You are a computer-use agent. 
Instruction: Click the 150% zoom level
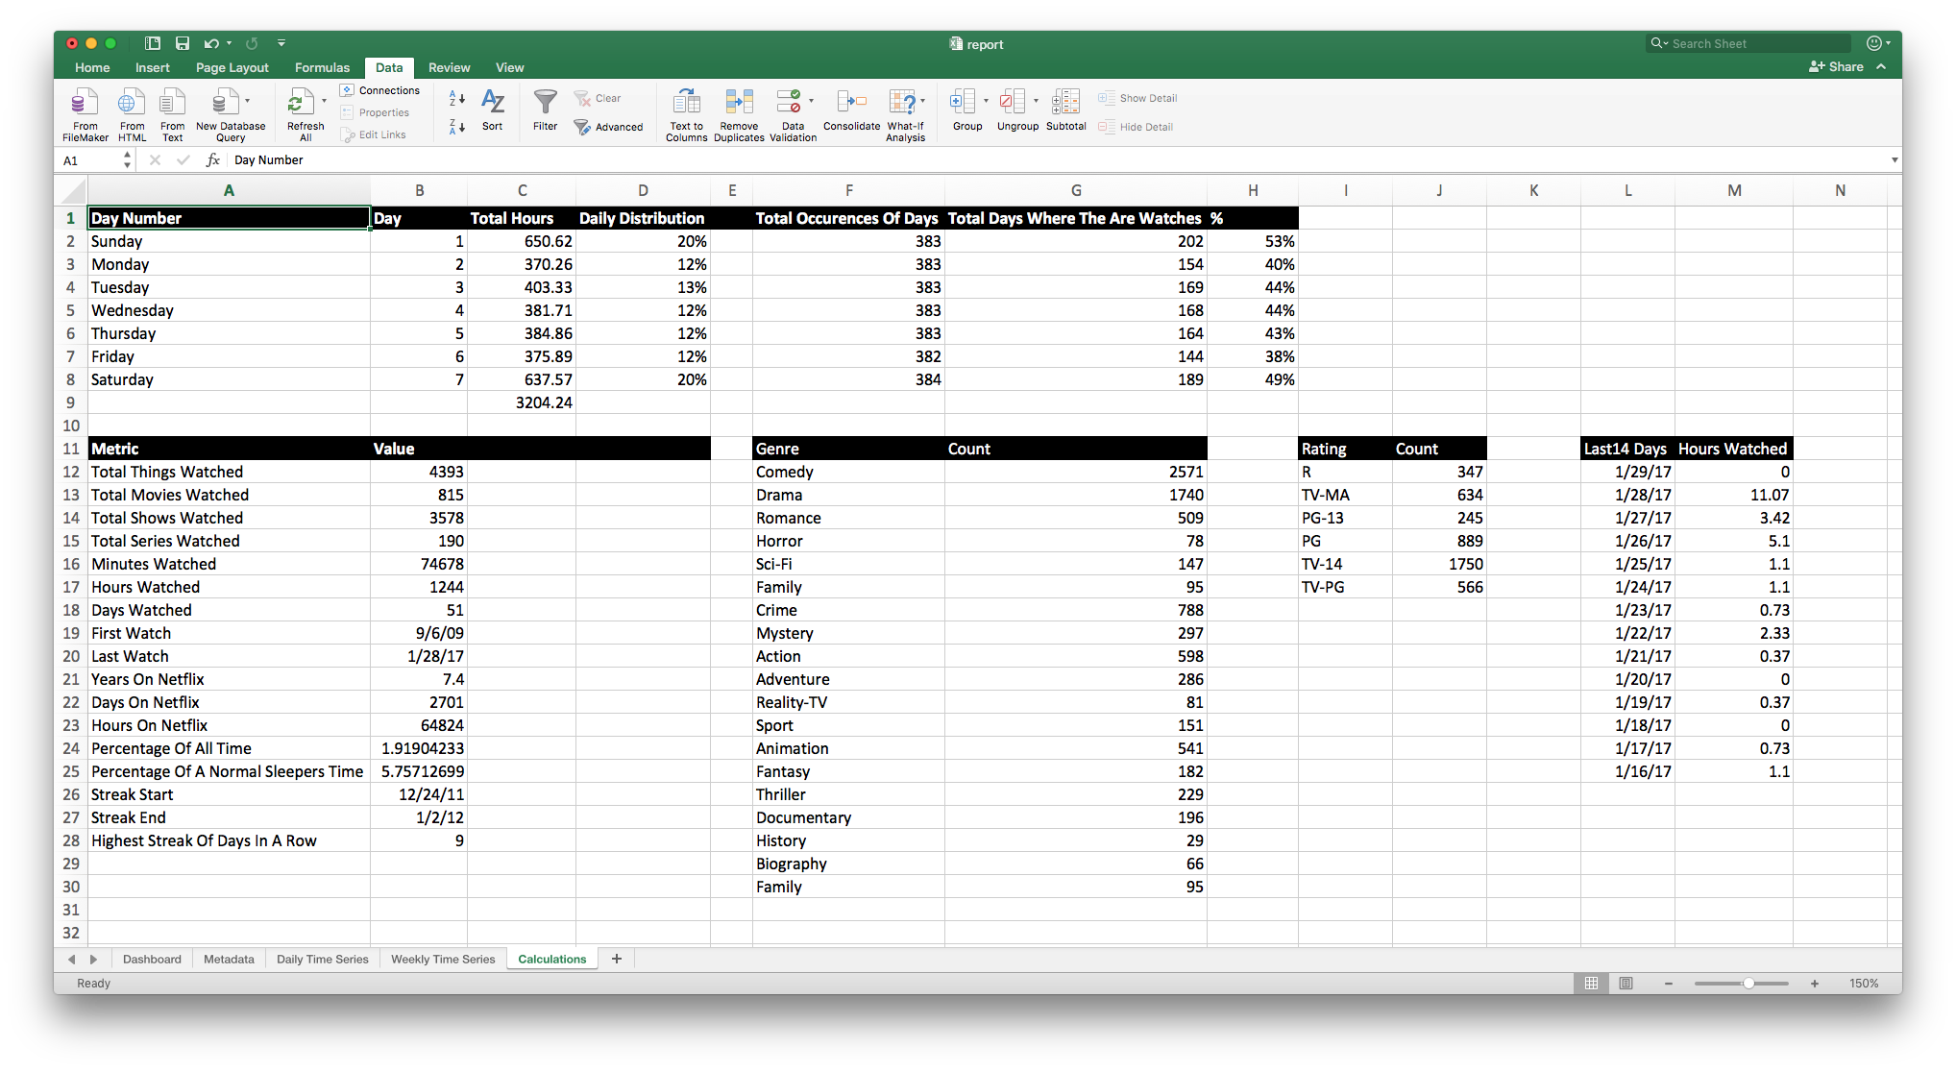click(x=1864, y=983)
